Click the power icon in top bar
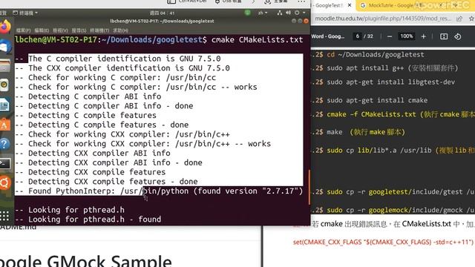 (x=297, y=13)
